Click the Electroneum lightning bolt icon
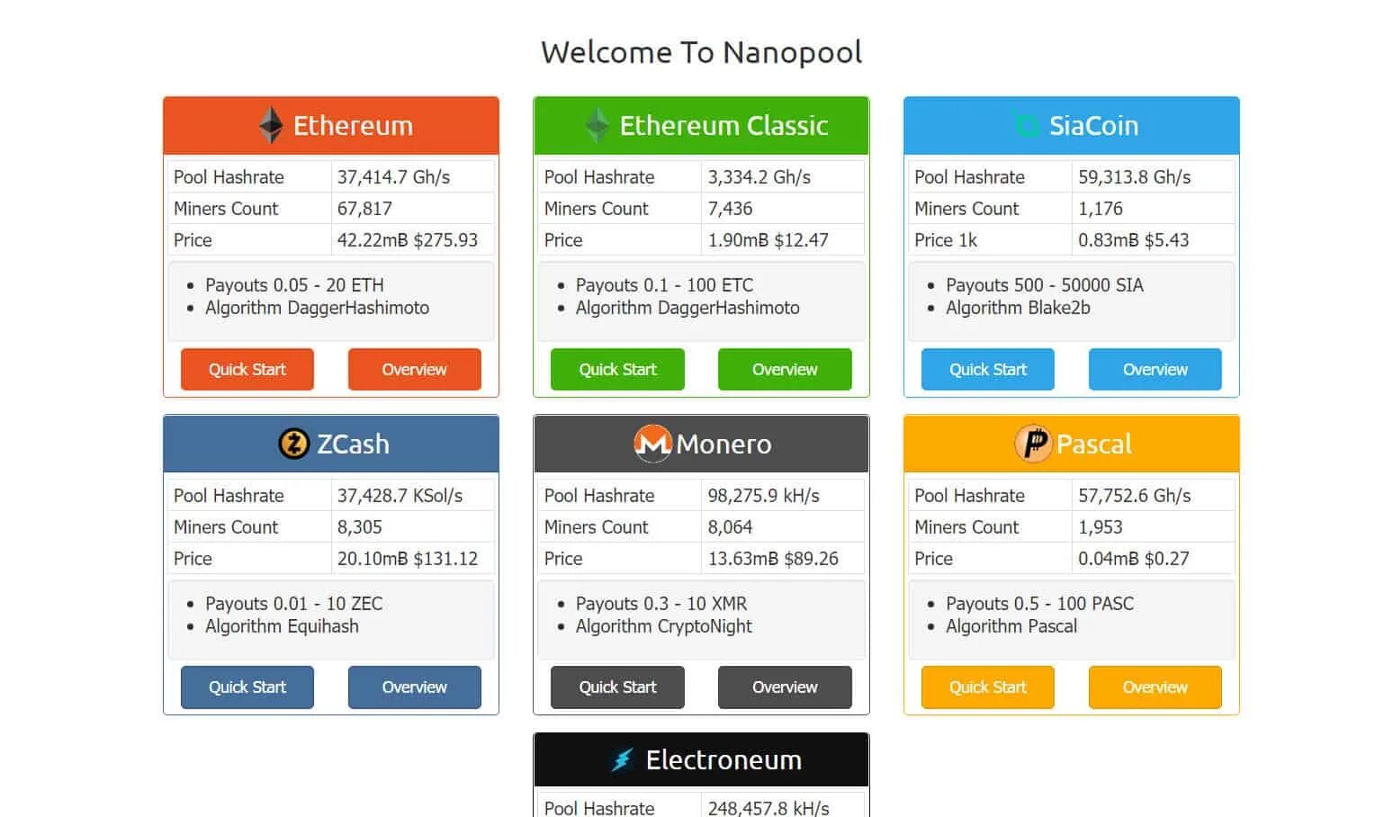The width and height of the screenshot is (1393, 817). [622, 760]
